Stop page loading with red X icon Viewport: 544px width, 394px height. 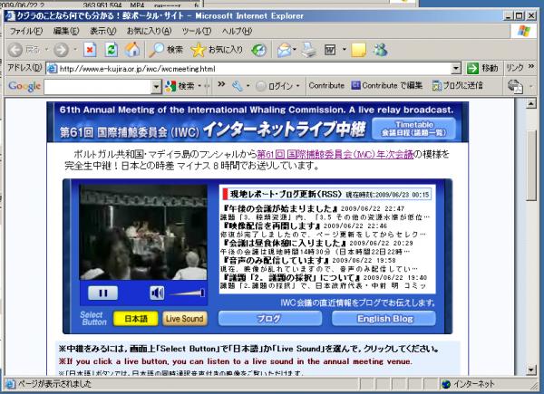pos(90,50)
